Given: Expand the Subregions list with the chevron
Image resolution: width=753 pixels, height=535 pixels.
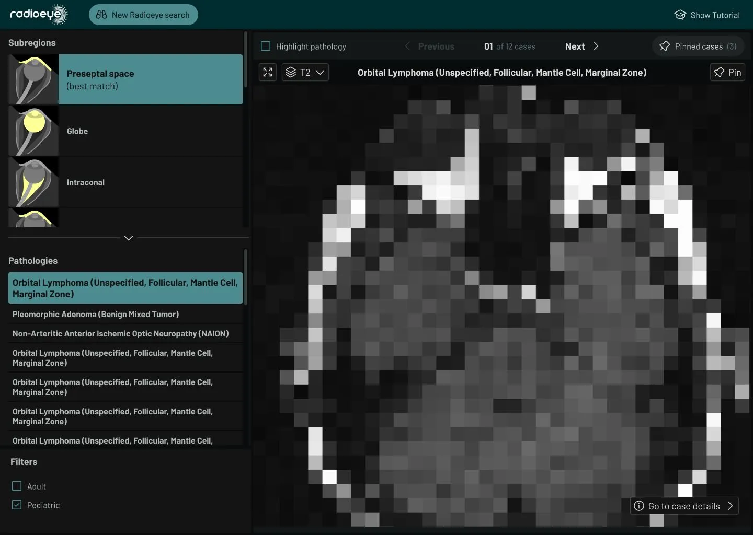Looking at the screenshot, I should point(128,238).
